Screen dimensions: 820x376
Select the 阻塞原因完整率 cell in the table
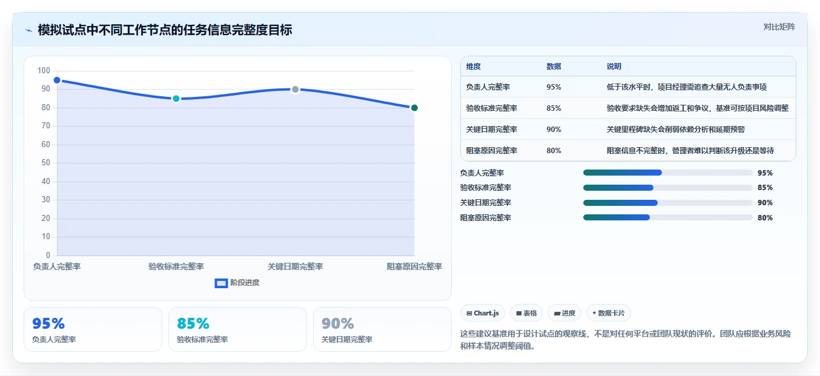coord(492,151)
